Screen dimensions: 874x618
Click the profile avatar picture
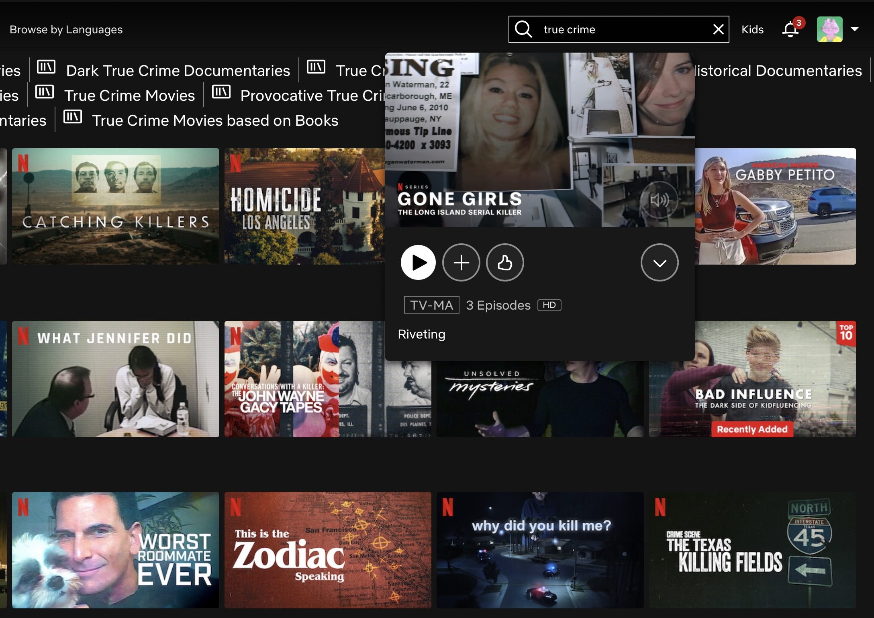(x=829, y=29)
